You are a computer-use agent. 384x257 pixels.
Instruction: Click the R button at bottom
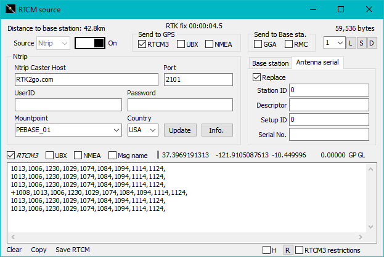tap(287, 250)
